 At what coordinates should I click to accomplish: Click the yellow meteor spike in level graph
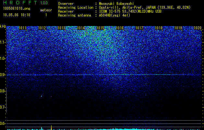[x=51, y=127]
